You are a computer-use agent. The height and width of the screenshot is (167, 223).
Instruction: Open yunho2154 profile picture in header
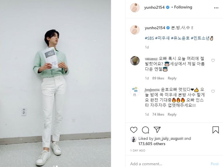(135, 7)
